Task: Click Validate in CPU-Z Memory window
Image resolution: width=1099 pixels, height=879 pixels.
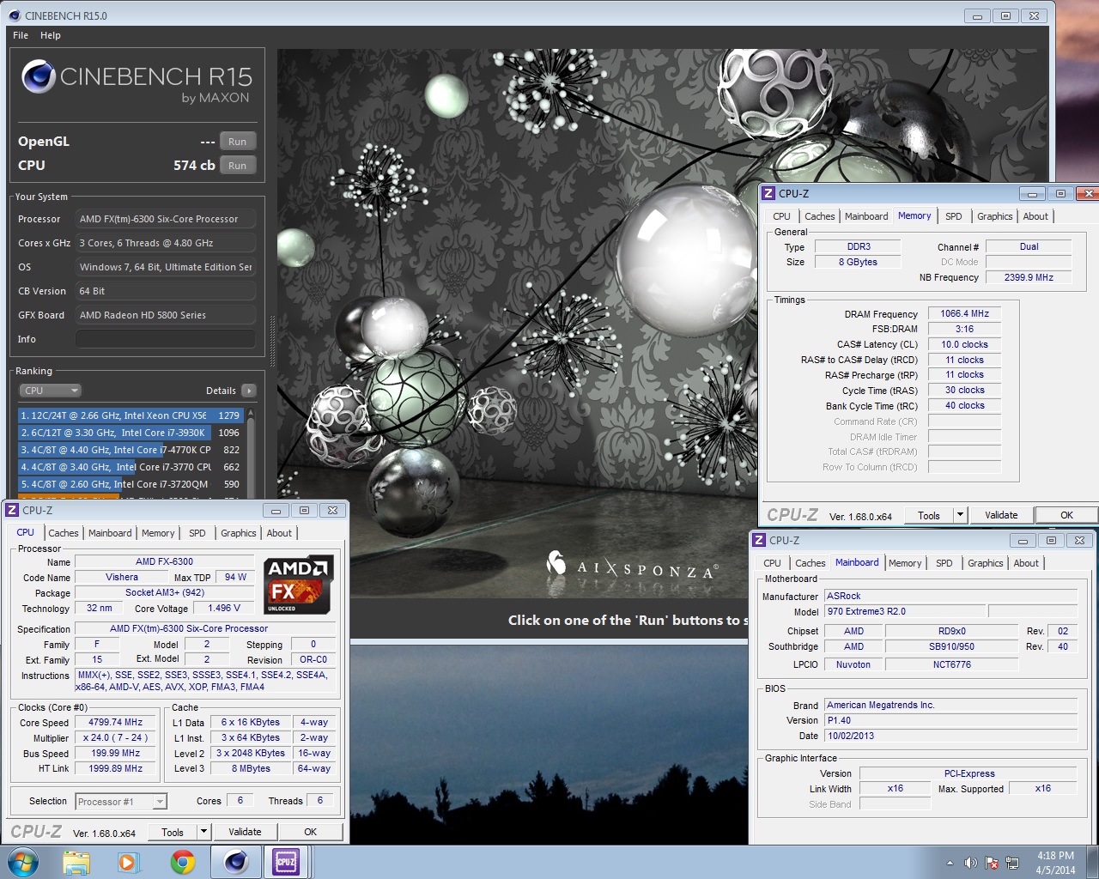Action: point(1001,516)
